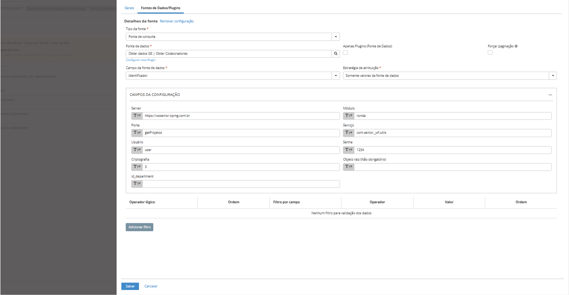Click the value-type icon beside Server field
The width and height of the screenshot is (569, 295).
pyautogui.click(x=137, y=116)
